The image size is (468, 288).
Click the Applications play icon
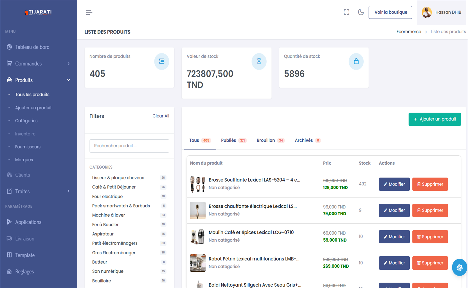tap(9, 222)
